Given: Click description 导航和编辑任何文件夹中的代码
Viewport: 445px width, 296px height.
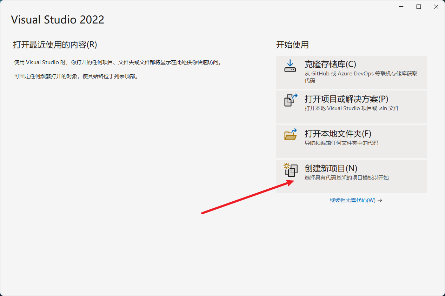Looking at the screenshot, I should pos(341,143).
